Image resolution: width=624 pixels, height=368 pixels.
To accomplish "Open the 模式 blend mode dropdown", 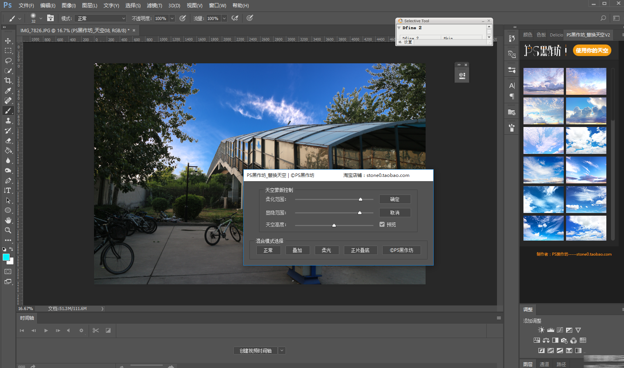I will (101, 18).
